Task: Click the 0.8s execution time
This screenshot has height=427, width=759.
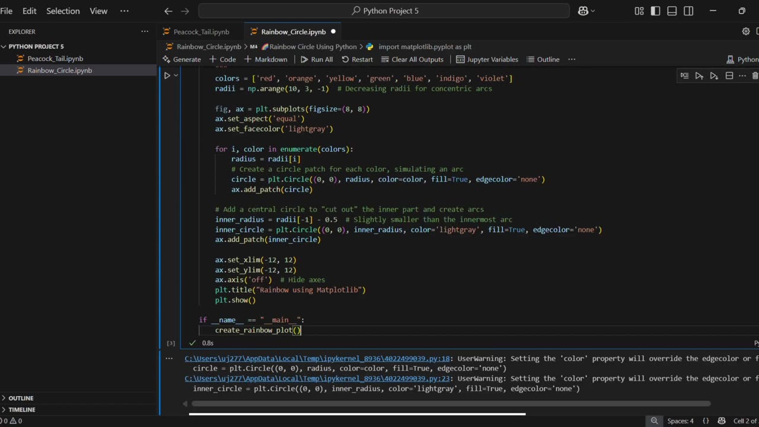Action: point(208,343)
